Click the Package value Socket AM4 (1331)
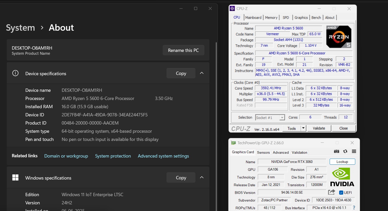Image resolution: width=388 pixels, height=211 pixels. (x=288, y=40)
